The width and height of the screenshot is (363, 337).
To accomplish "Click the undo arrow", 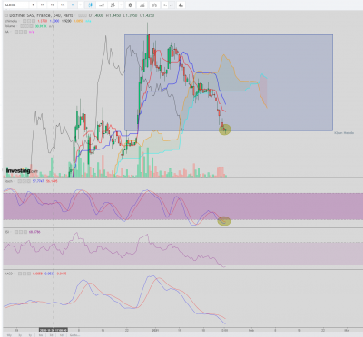I will click(164, 5).
